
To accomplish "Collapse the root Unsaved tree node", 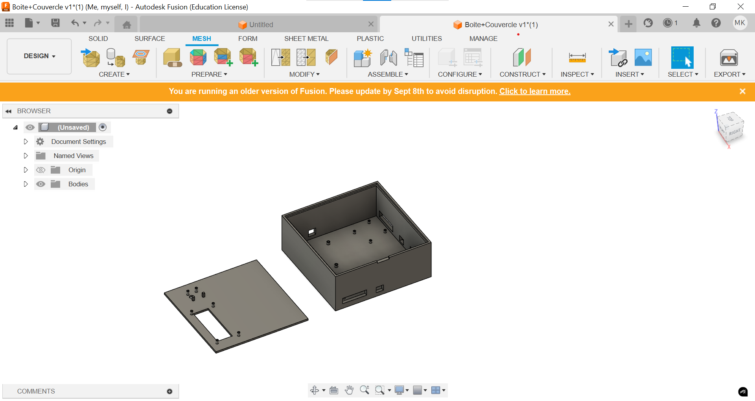I will [15, 127].
